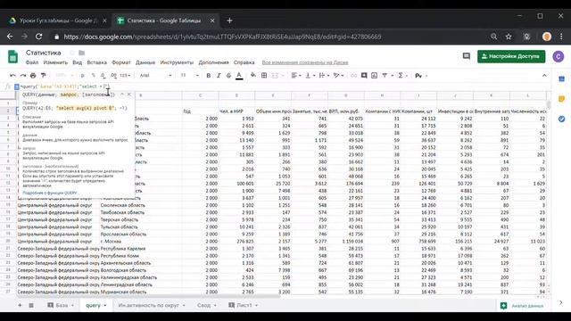Open the Данные menu

[x=145, y=62]
